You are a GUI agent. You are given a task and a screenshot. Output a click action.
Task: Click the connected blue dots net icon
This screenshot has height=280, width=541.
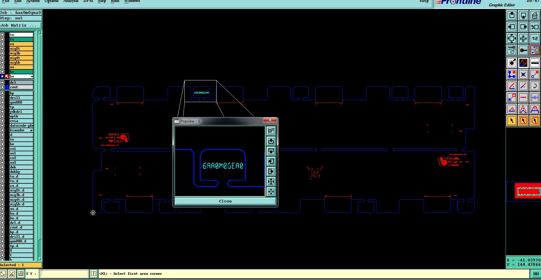point(512,74)
